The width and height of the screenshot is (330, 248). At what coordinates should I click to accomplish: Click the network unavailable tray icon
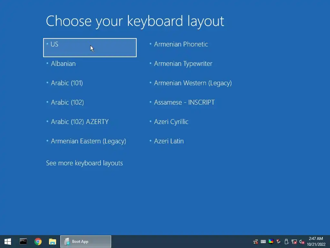(294, 242)
